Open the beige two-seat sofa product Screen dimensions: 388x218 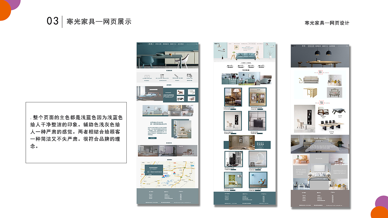[x=311, y=80]
